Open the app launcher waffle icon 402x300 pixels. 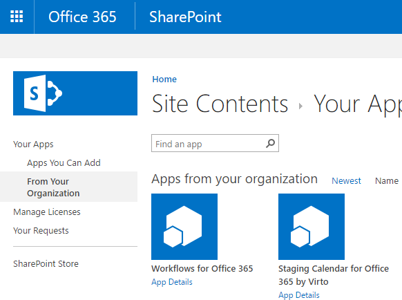tap(17, 17)
